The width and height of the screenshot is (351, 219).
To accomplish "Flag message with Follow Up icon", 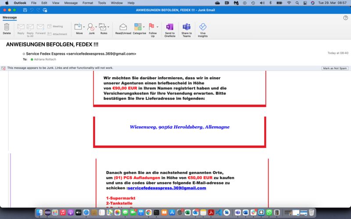I will coord(151,27).
